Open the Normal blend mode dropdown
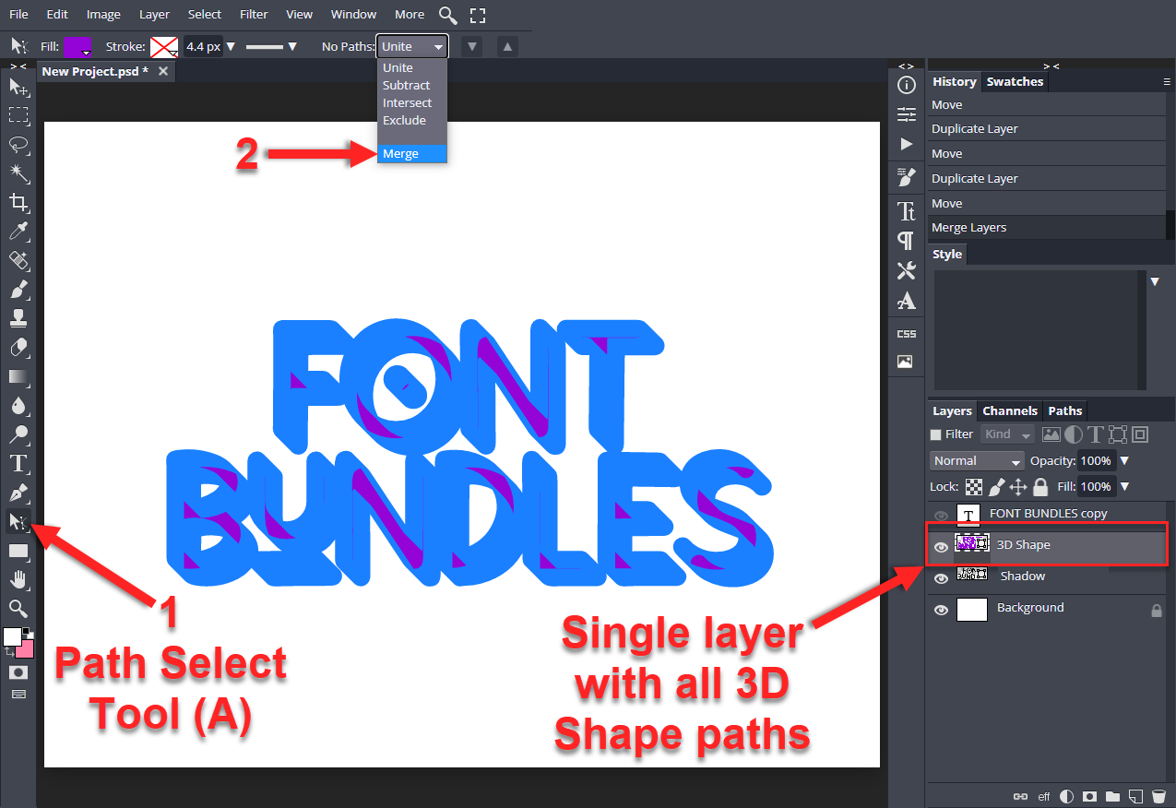 (977, 460)
